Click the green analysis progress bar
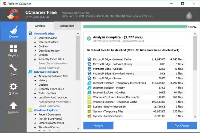200x133 pixels. pyautogui.click(x=135, y=27)
